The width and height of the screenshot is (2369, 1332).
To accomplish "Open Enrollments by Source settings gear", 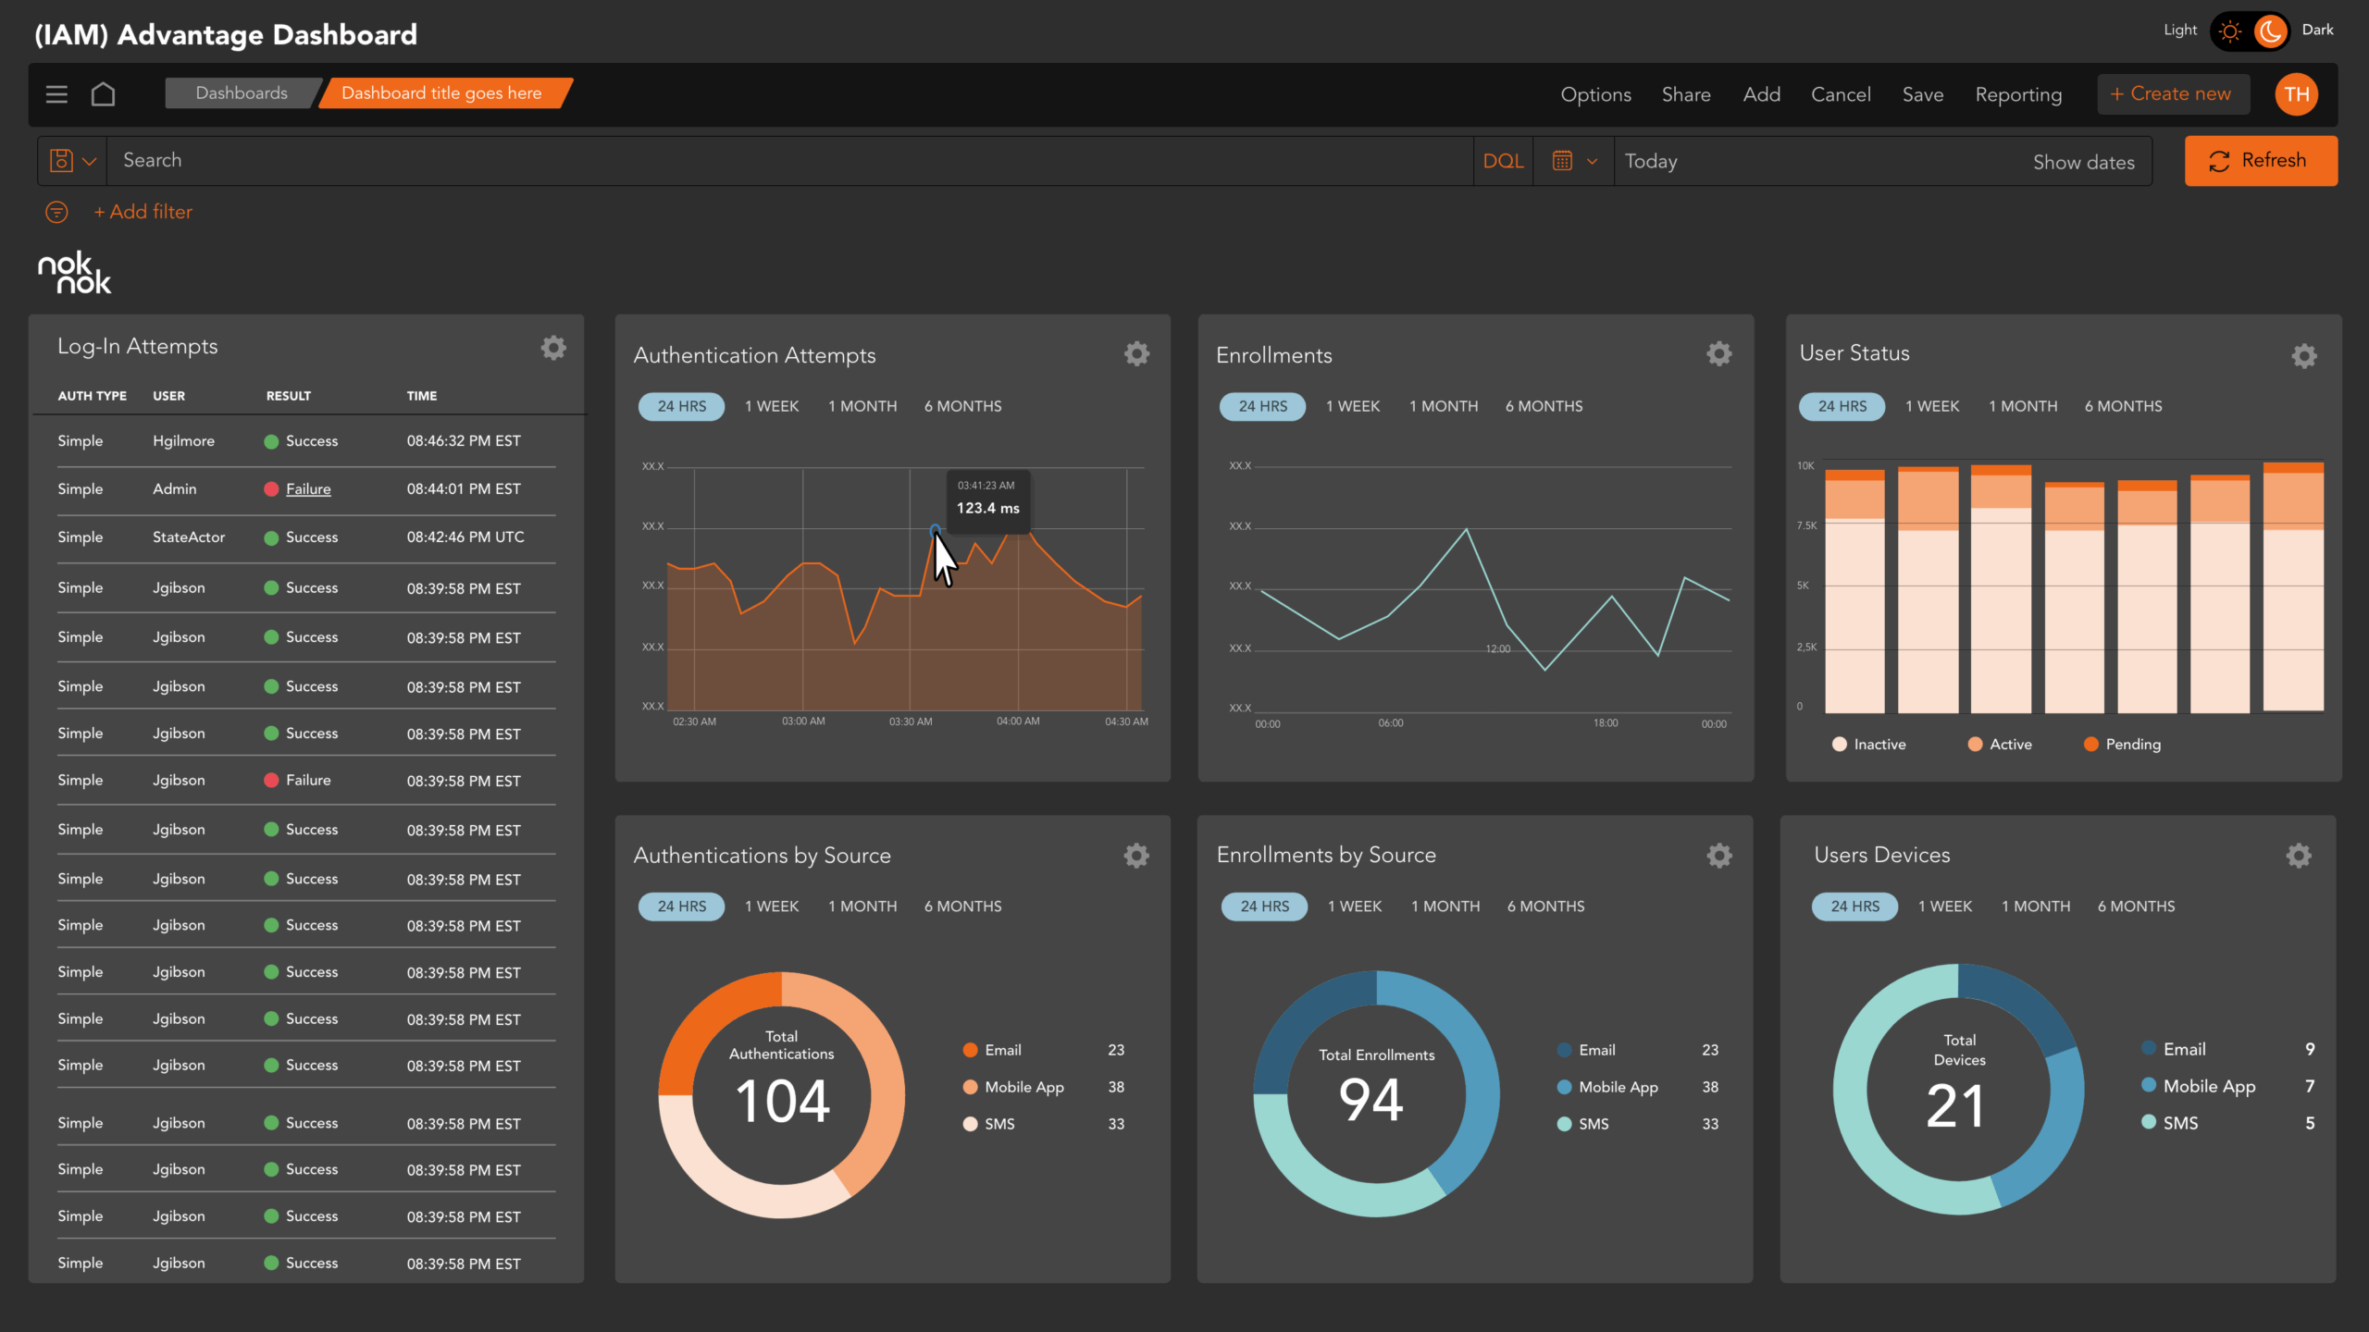I will [1719, 856].
